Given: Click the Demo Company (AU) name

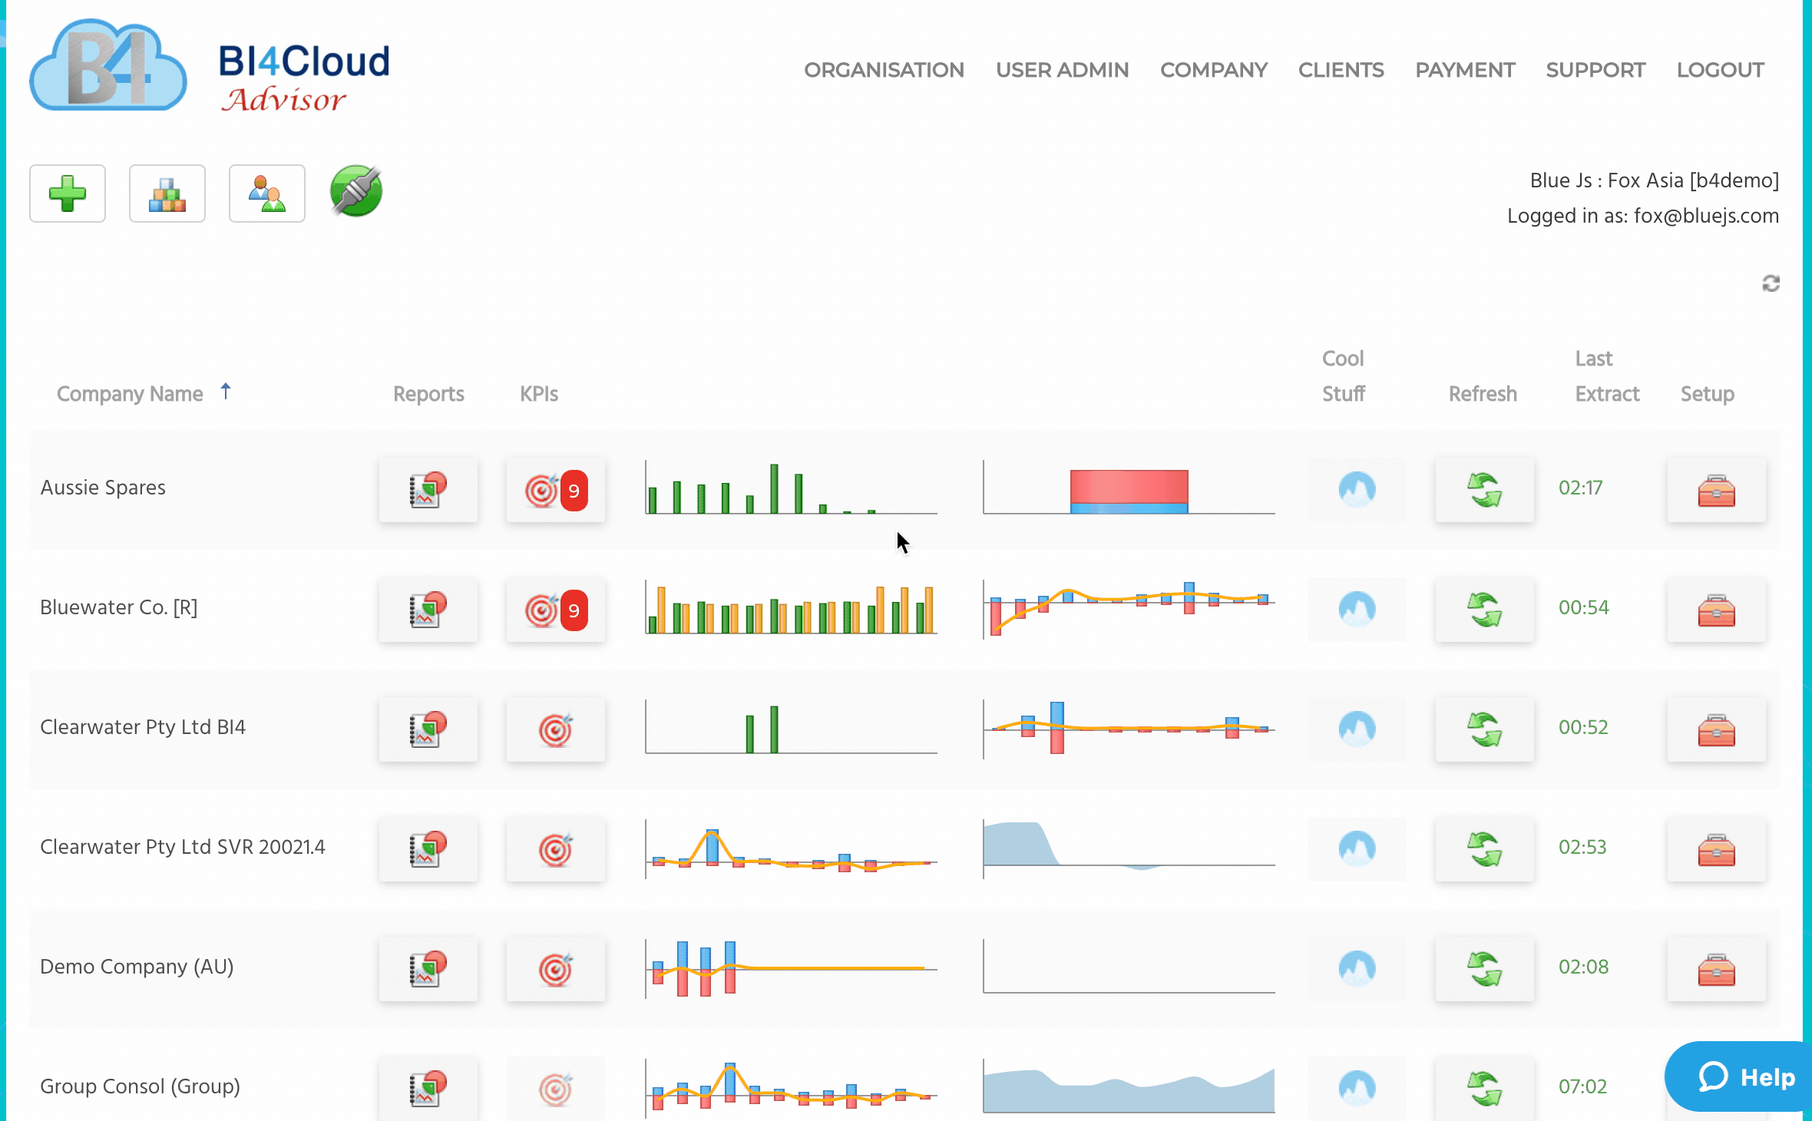Looking at the screenshot, I should click(x=137, y=967).
